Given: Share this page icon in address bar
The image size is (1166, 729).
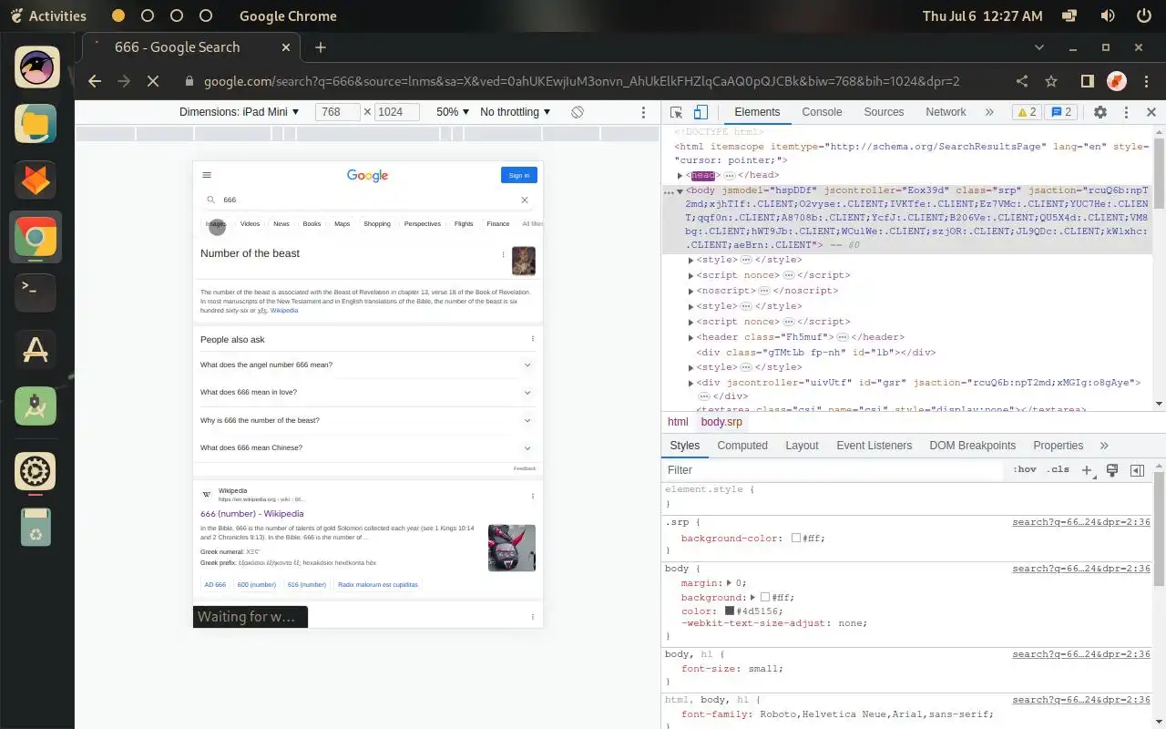Looking at the screenshot, I should [x=1022, y=81].
